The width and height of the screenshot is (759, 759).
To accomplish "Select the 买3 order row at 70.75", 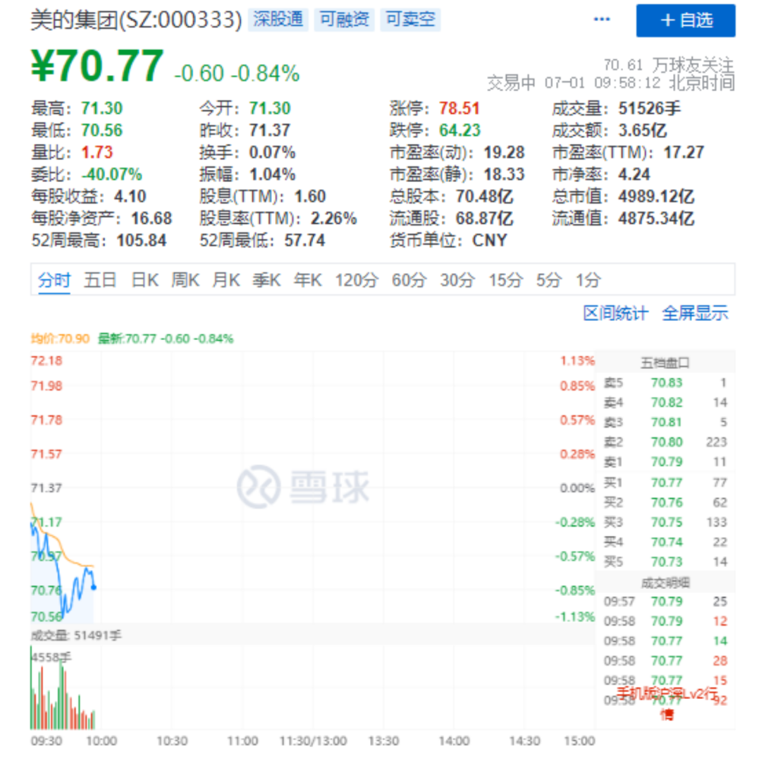I will [x=665, y=522].
